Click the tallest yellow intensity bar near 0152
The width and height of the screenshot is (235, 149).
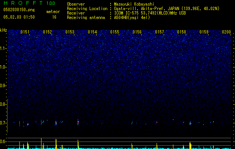(x=41, y=143)
